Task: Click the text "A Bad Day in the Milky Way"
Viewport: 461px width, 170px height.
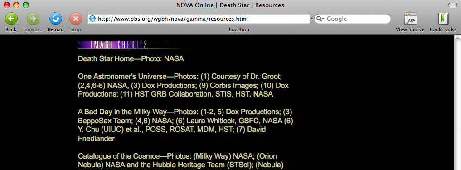Action: tap(122, 112)
